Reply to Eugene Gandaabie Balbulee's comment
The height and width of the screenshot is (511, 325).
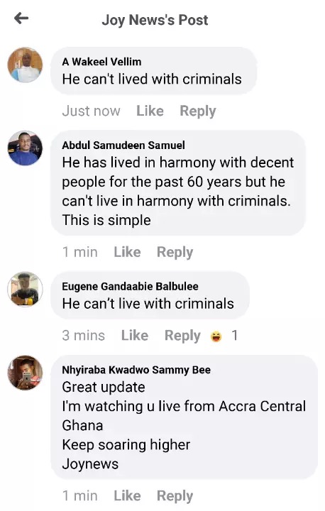182,336
